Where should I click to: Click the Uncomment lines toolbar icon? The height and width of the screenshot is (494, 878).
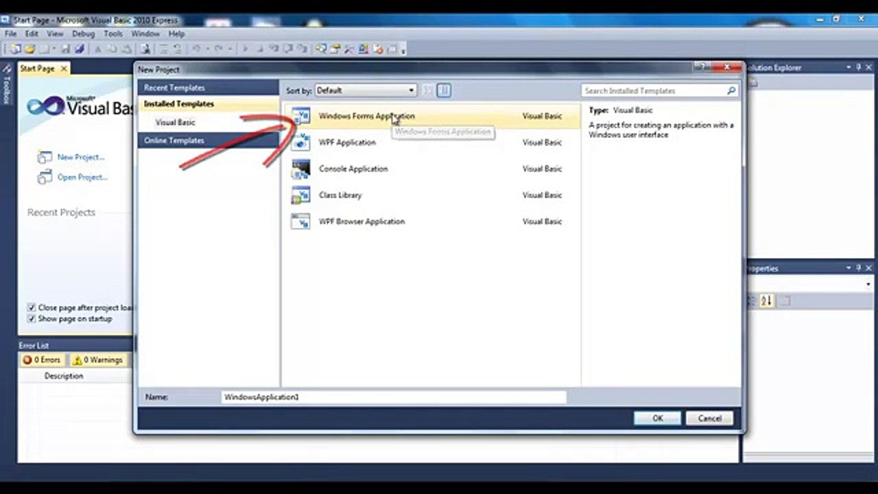177,49
